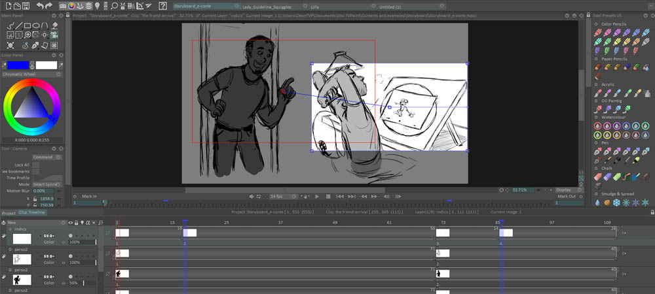Stop playback

pyautogui.click(x=328, y=196)
